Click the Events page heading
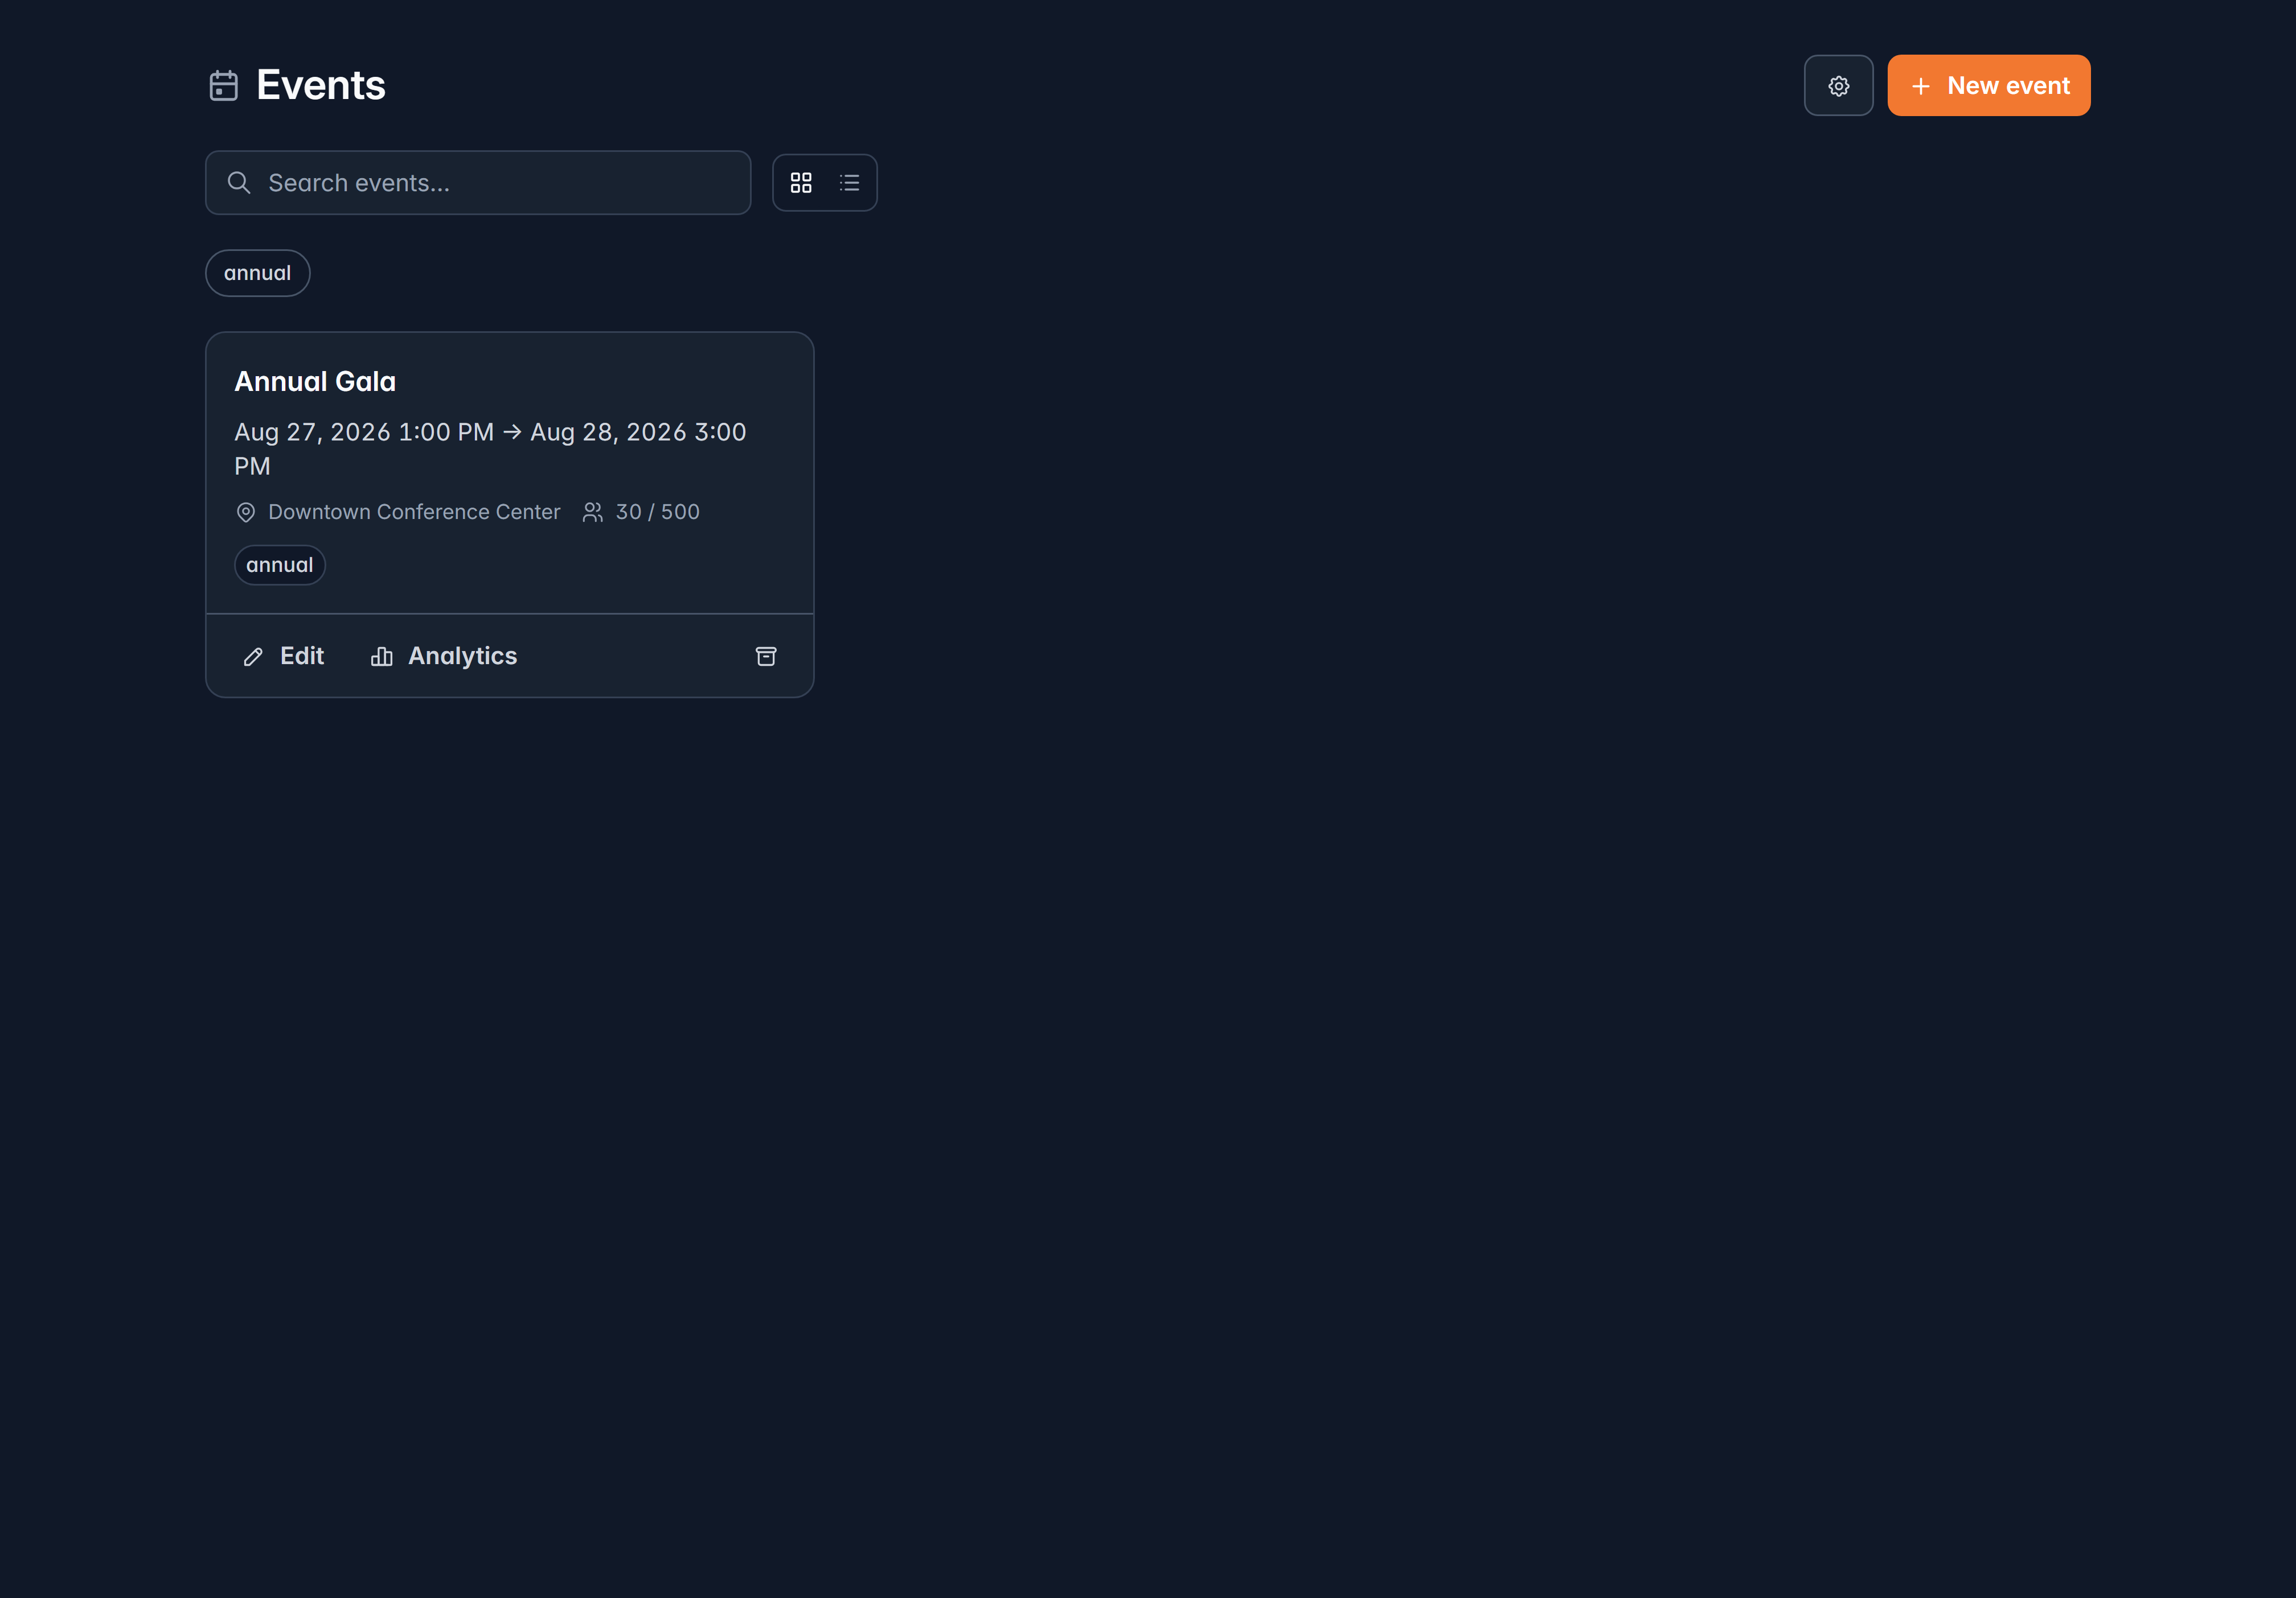Image resolution: width=2296 pixels, height=1598 pixels. click(321, 86)
